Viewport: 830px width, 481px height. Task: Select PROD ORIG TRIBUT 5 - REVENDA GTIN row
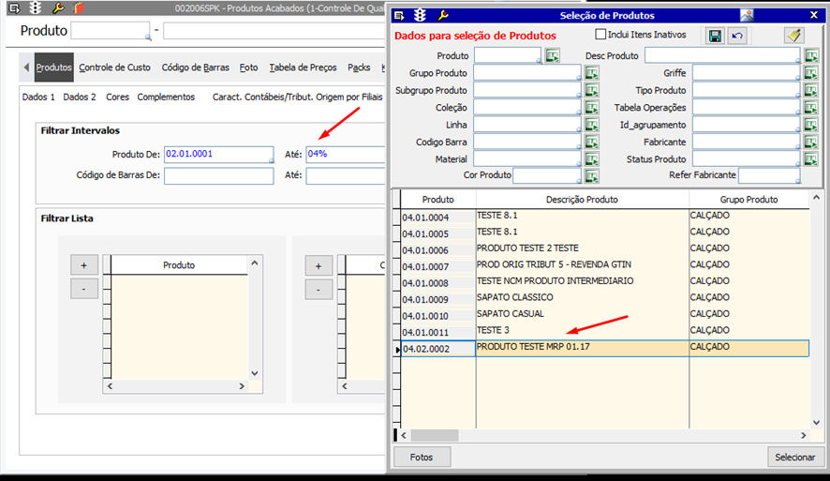(x=605, y=264)
